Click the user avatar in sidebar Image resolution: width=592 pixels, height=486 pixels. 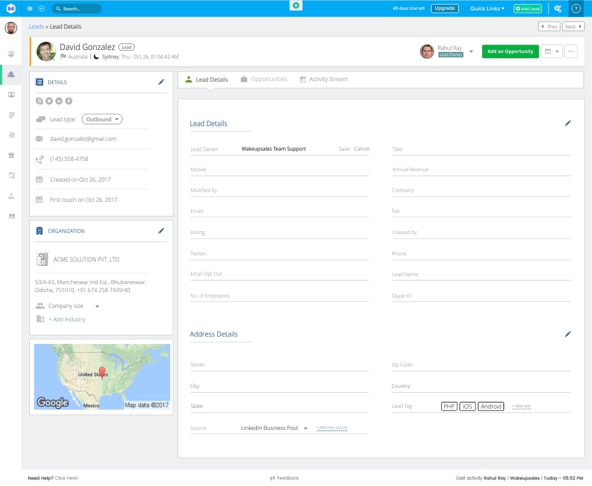[x=11, y=27]
